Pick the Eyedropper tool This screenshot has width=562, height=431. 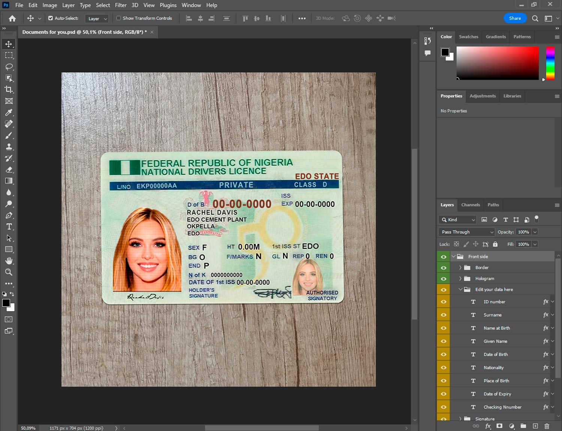tap(9, 112)
